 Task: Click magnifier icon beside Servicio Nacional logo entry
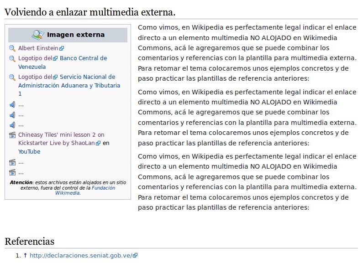[12, 77]
